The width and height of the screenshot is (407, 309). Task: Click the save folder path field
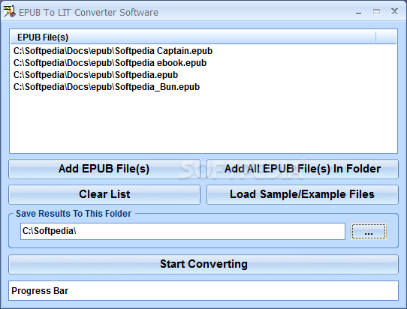(182, 231)
